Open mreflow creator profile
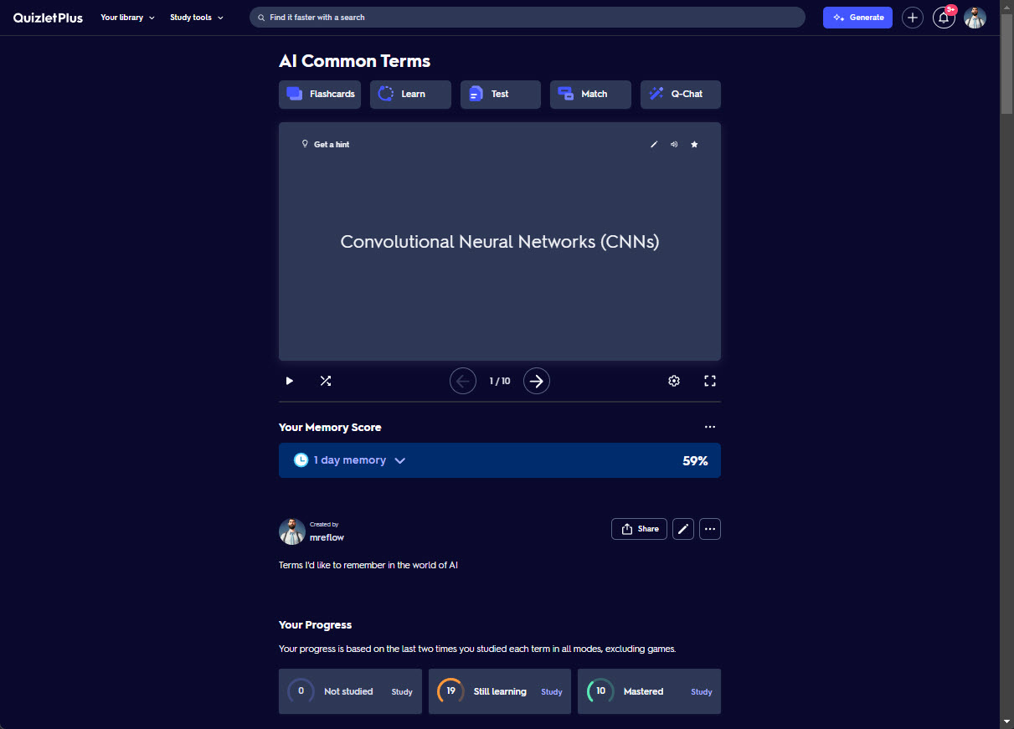The height and width of the screenshot is (729, 1014). (x=327, y=537)
